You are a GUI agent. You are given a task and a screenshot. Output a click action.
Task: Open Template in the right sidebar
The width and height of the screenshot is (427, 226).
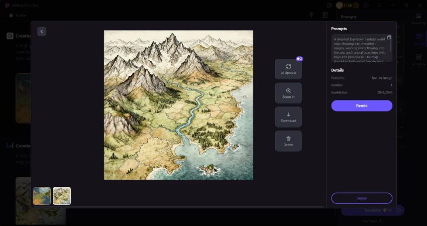click(418, 60)
